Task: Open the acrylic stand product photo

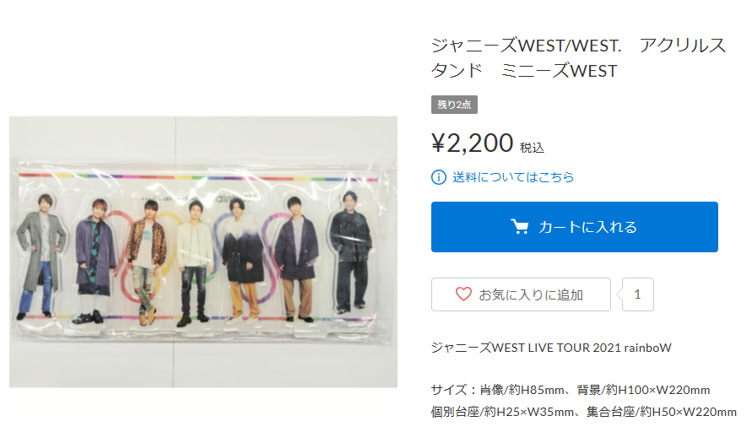Action: (x=203, y=251)
